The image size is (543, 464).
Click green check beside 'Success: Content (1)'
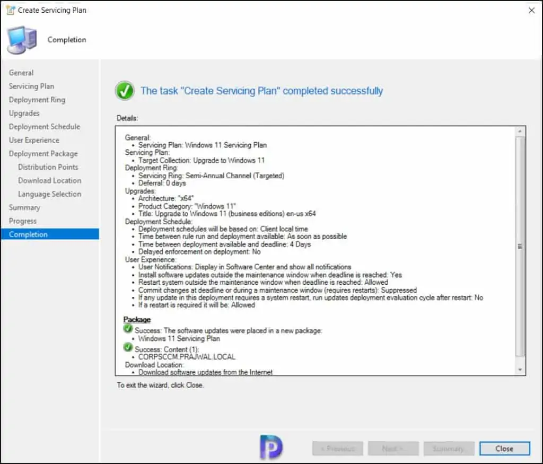[128, 347]
